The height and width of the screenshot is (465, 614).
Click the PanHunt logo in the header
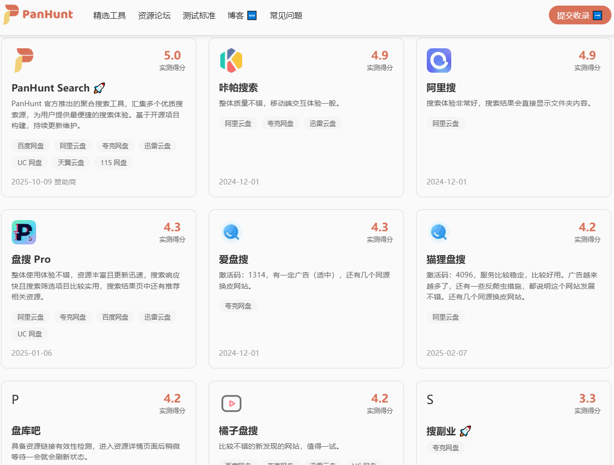tap(38, 16)
